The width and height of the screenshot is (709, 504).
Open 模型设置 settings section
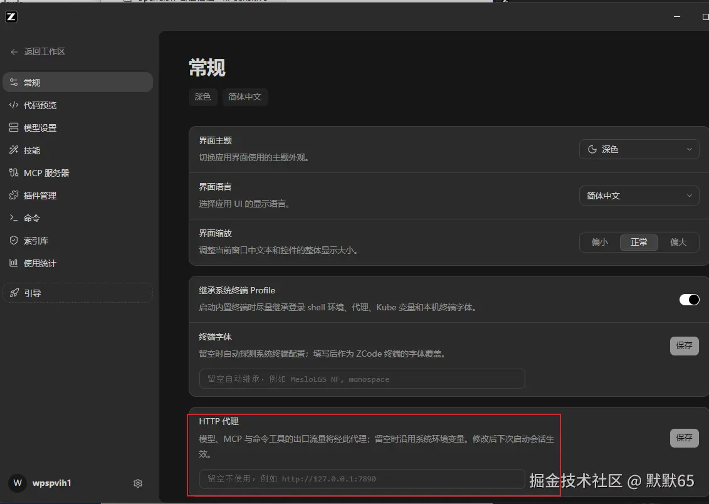point(78,127)
